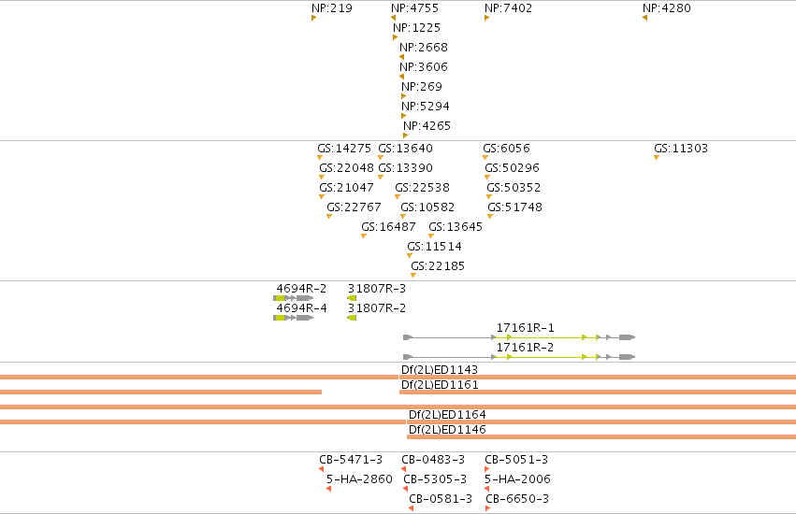Image resolution: width=796 pixels, height=514 pixels.
Task: Click the NP:3606 insertion marker
Action: coord(401,77)
